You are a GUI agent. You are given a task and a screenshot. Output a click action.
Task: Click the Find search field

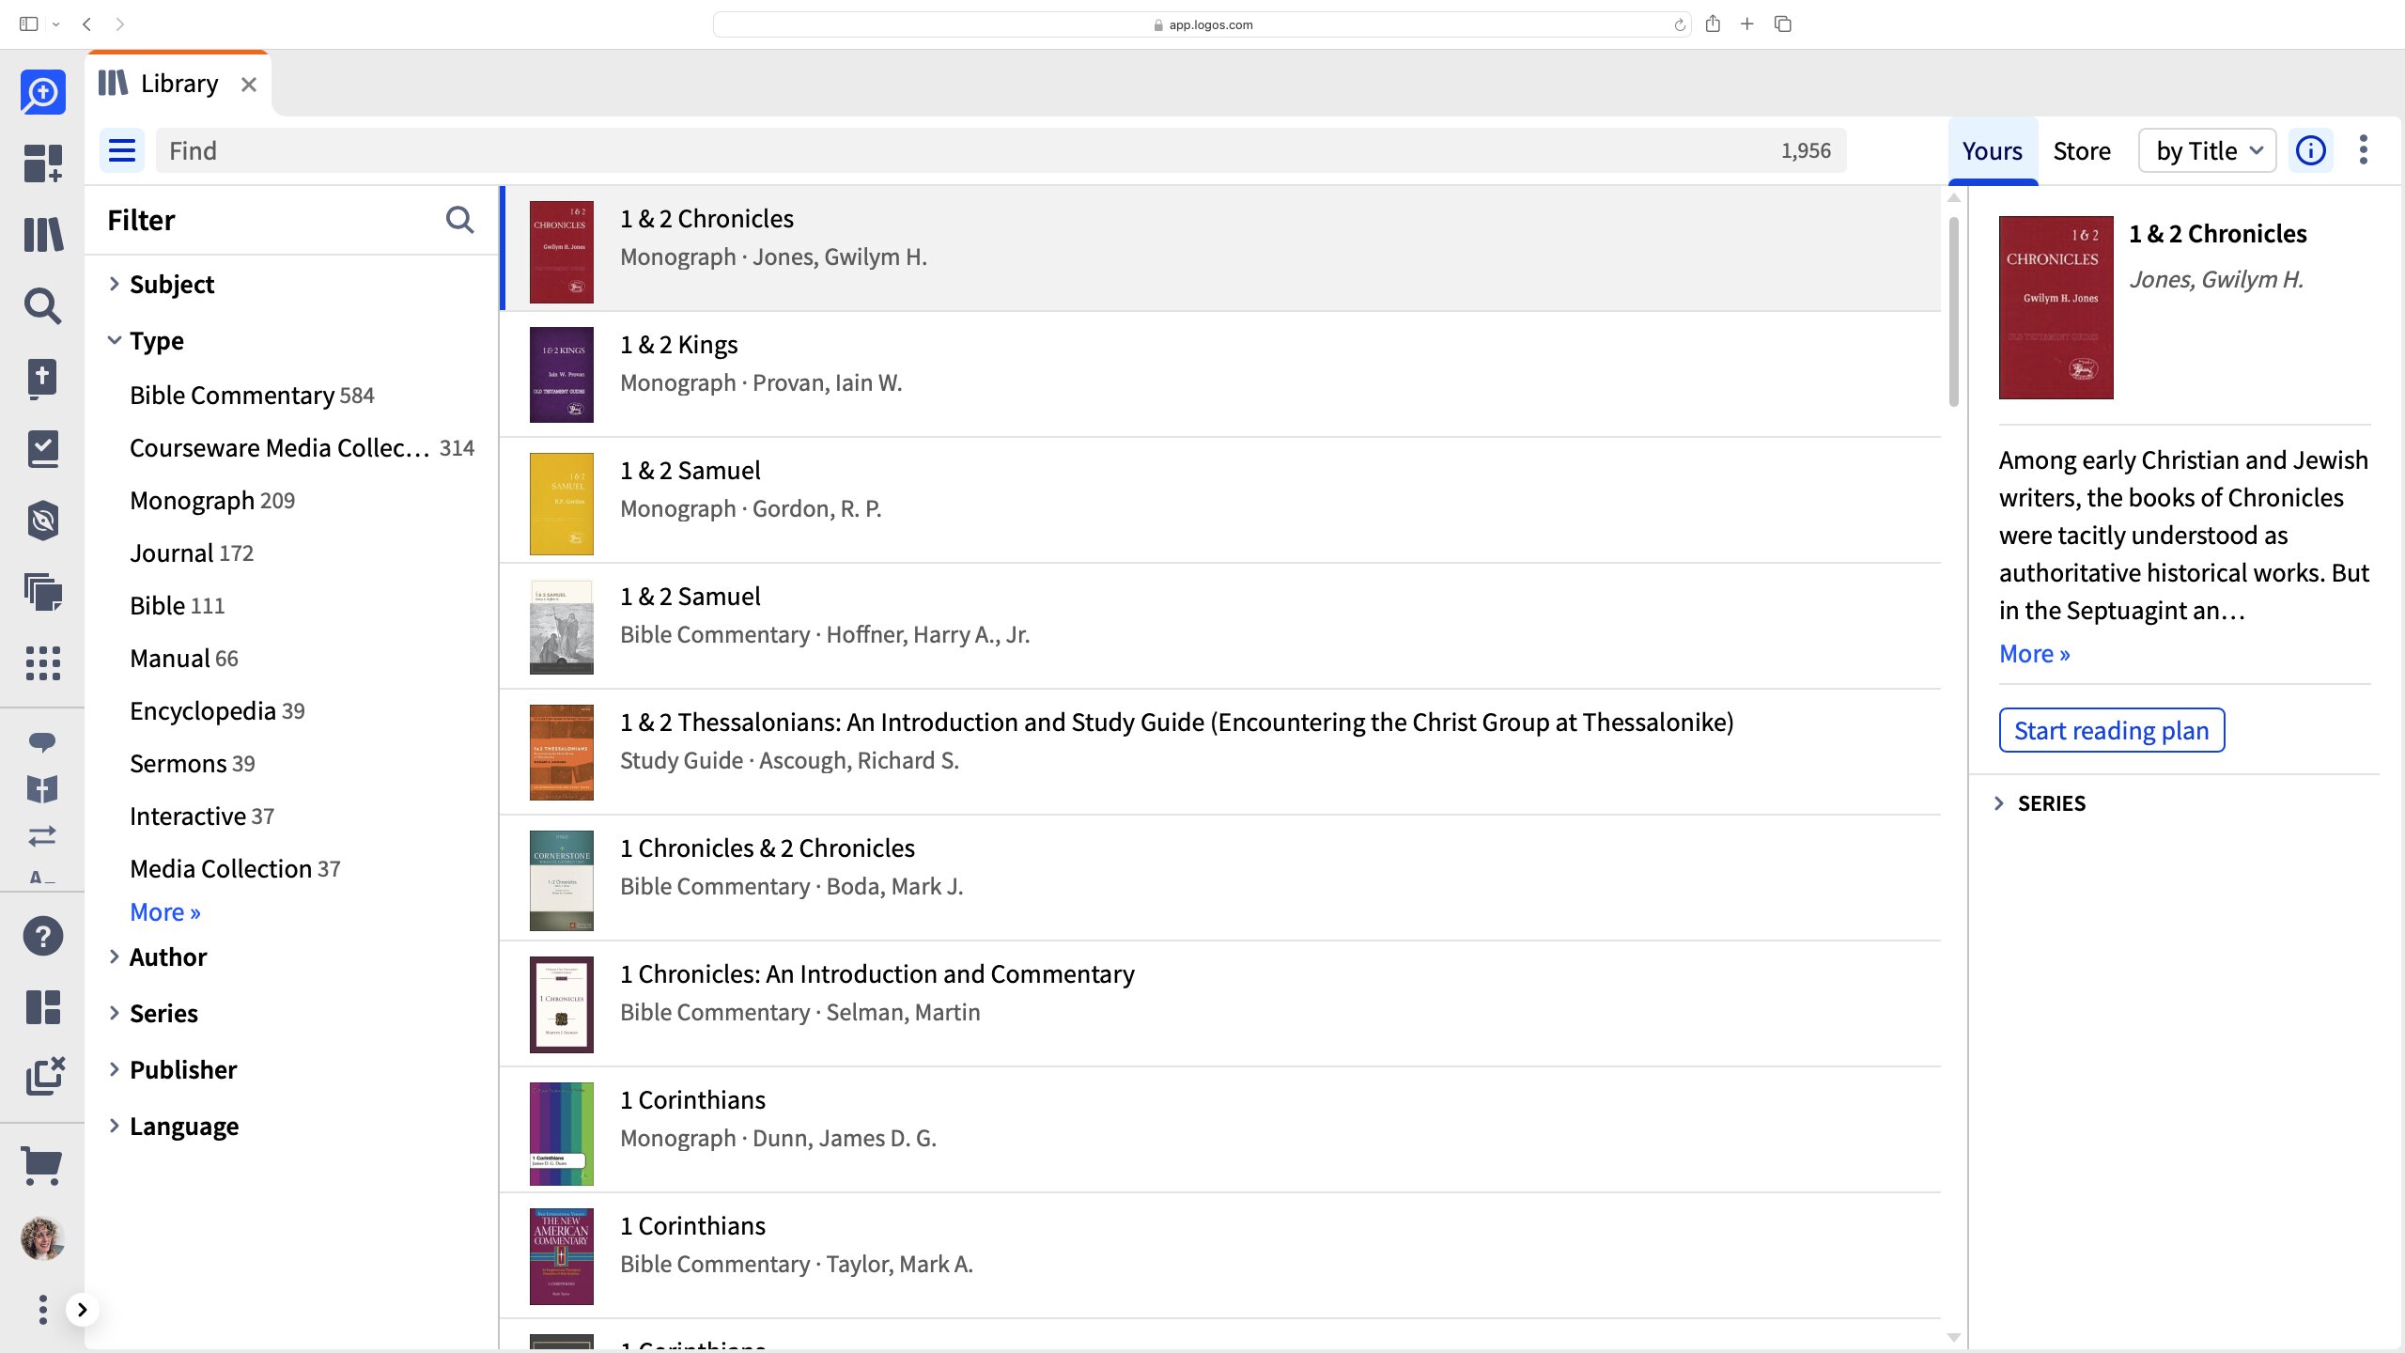pyautogui.click(x=1001, y=150)
